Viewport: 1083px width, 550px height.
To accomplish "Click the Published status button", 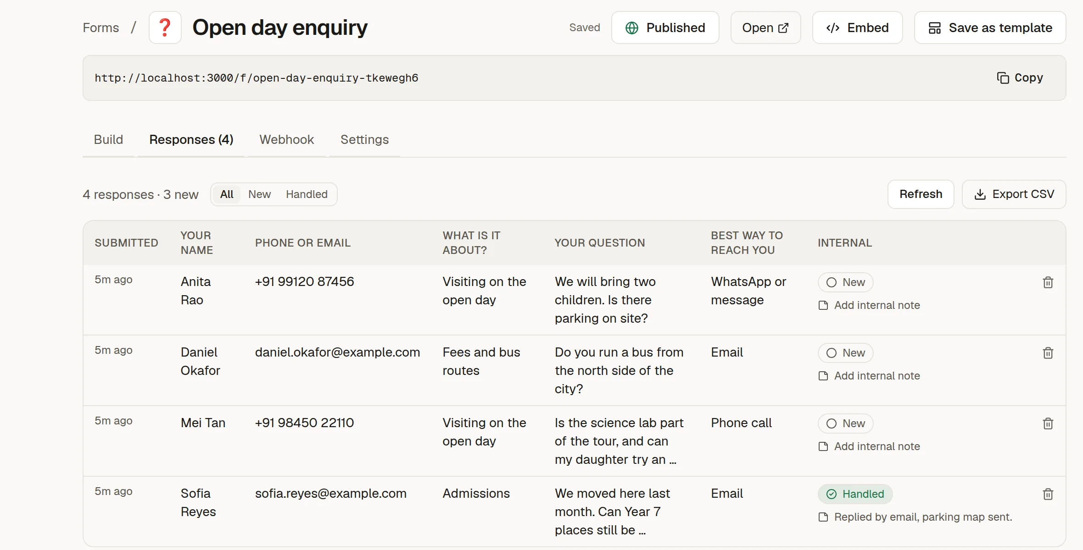I will click(x=665, y=27).
